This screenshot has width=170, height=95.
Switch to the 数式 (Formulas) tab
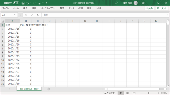tap(62, 8)
